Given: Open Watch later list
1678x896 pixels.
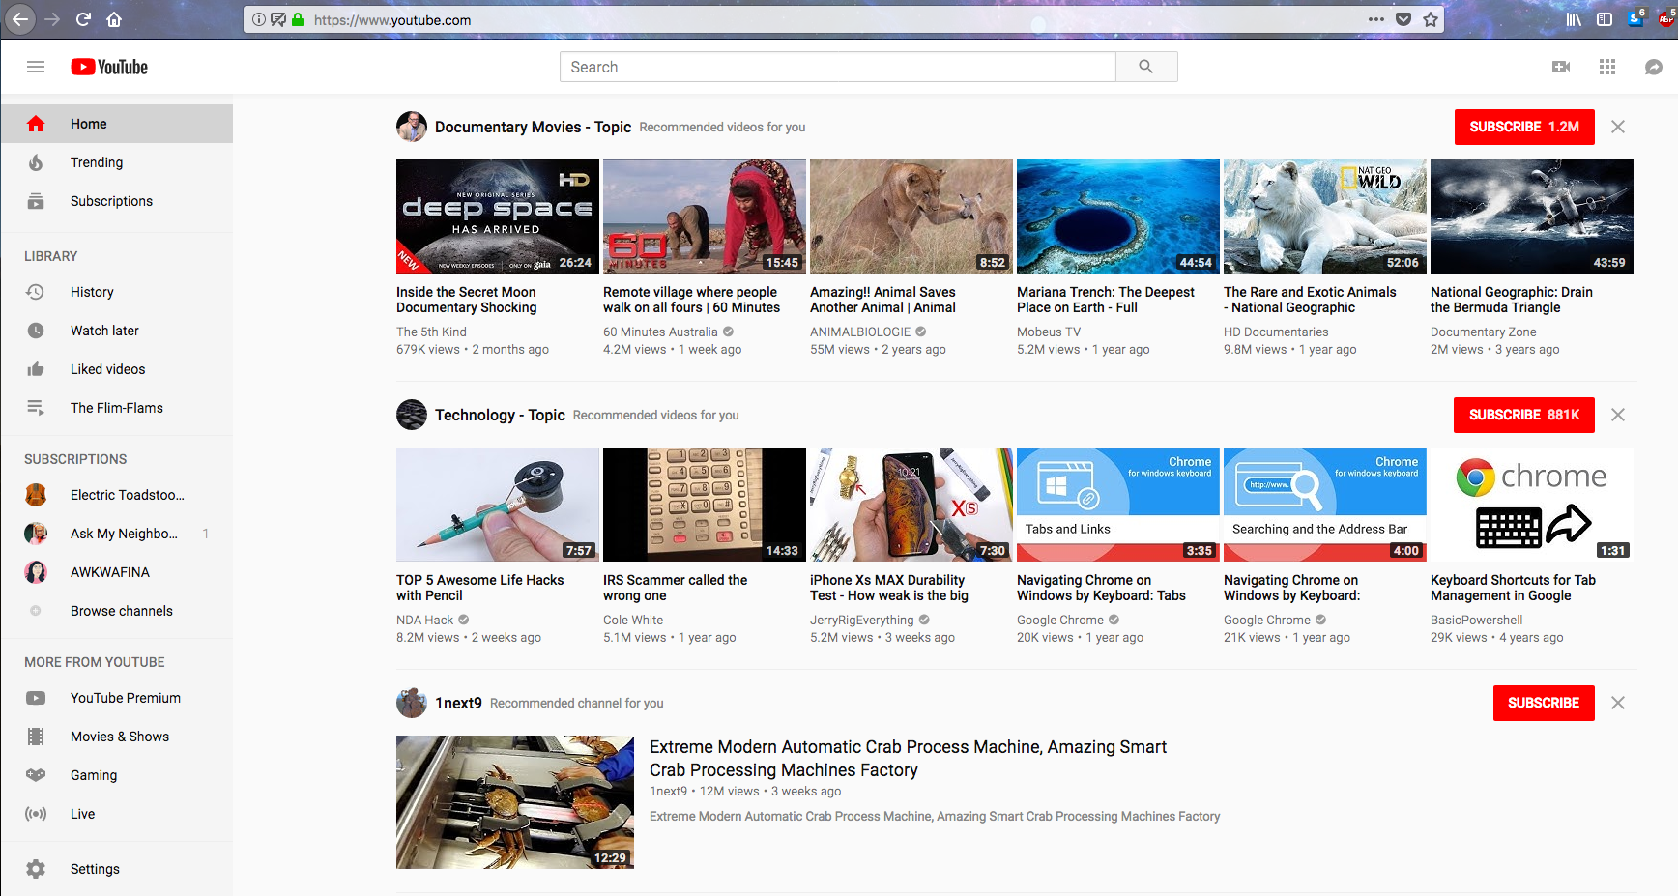Looking at the screenshot, I should coord(117,331).
